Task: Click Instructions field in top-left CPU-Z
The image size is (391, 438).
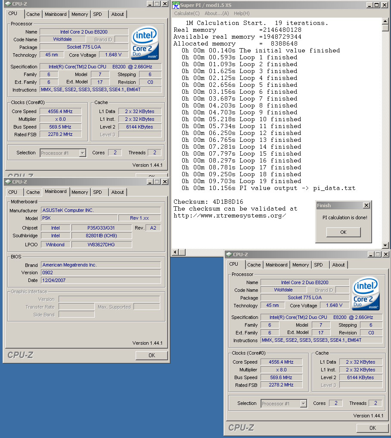Action: pos(100,90)
